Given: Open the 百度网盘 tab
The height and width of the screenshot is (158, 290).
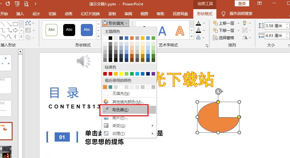Looking at the screenshot, I should coord(180,14).
